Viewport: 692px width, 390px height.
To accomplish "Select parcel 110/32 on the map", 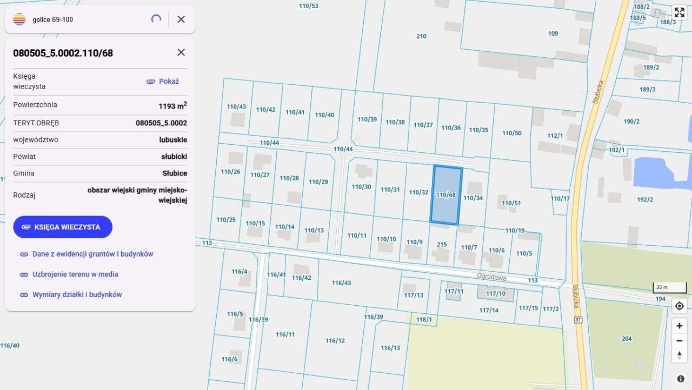I will tap(418, 192).
